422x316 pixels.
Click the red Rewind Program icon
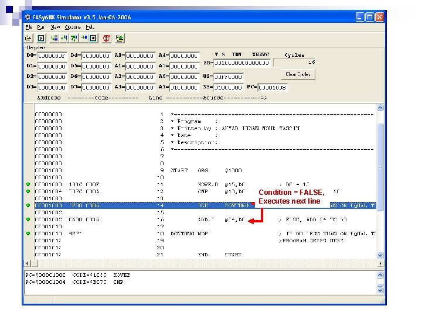(x=107, y=38)
